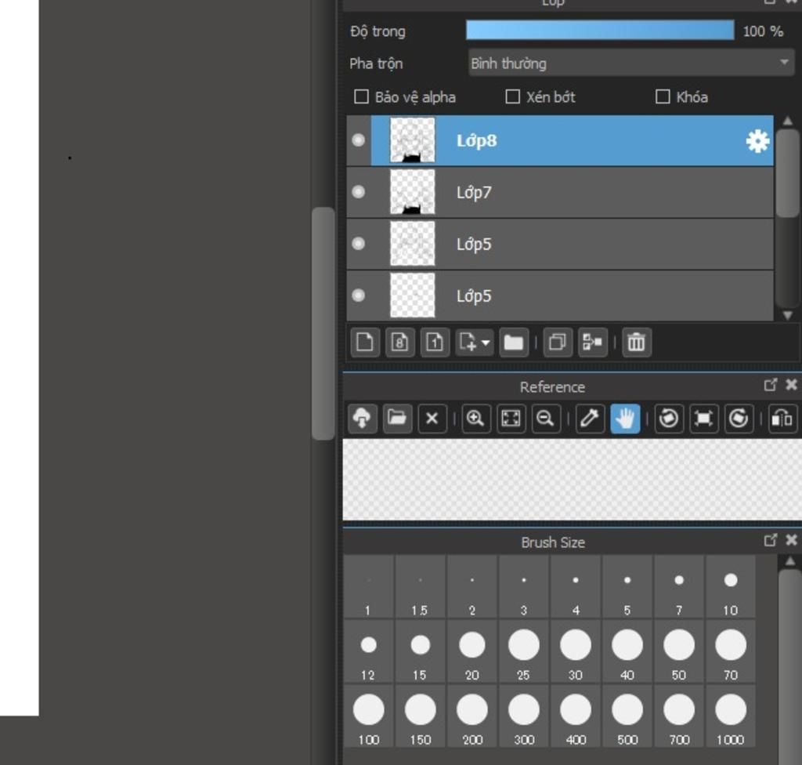Open Lớp8 layer settings gear
This screenshot has width=802, height=765.
(757, 141)
